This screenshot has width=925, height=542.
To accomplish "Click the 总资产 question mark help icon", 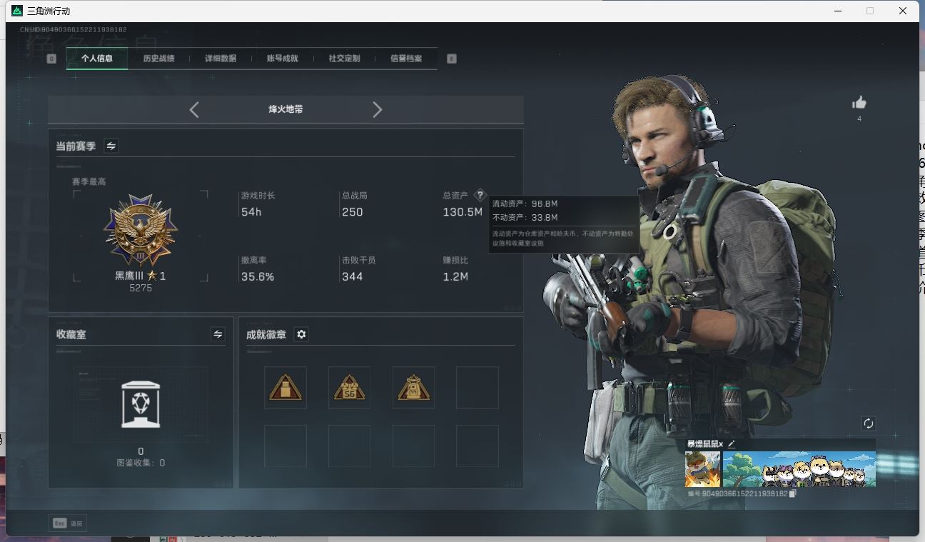I will (480, 195).
